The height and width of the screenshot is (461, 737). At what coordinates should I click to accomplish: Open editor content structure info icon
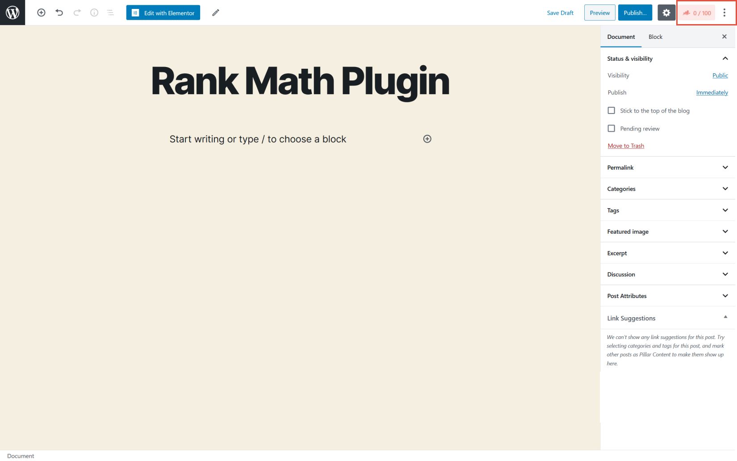tap(93, 13)
